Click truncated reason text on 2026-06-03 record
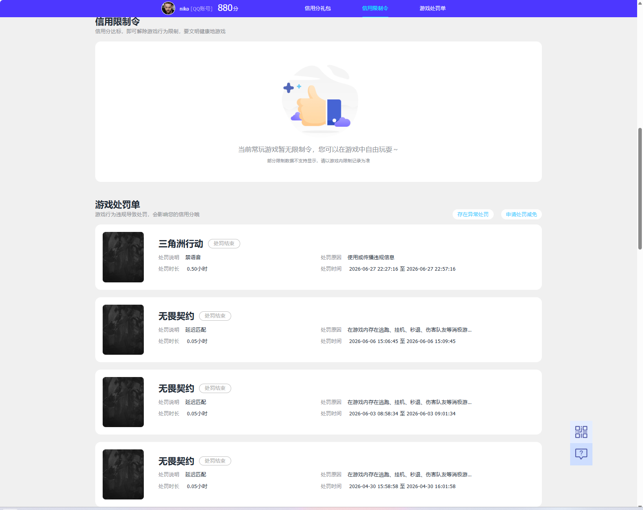The height and width of the screenshot is (510, 643). tap(409, 402)
